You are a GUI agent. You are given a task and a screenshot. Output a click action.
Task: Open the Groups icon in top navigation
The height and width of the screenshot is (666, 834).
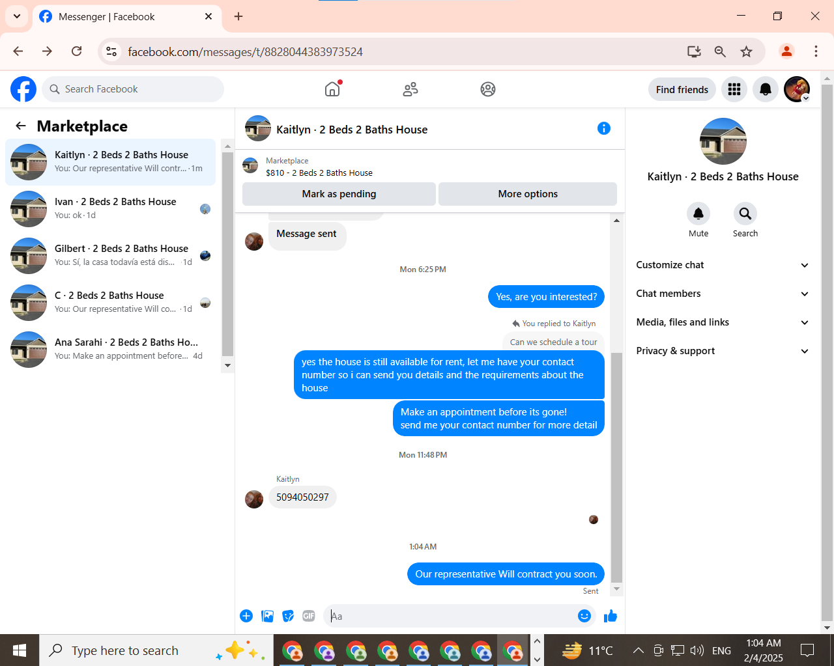coord(488,89)
